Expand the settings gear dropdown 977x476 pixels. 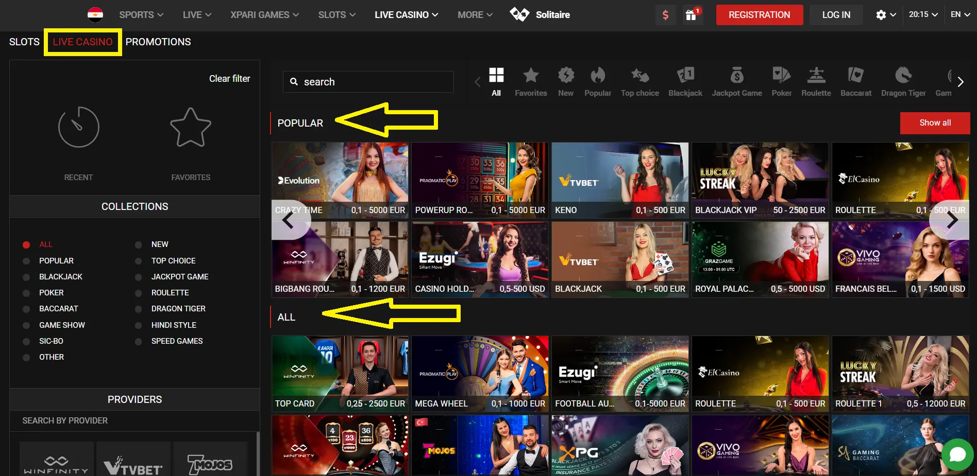coord(885,15)
